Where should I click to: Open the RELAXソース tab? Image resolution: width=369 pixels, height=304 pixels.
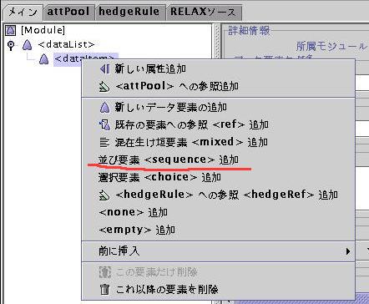pos(204,12)
